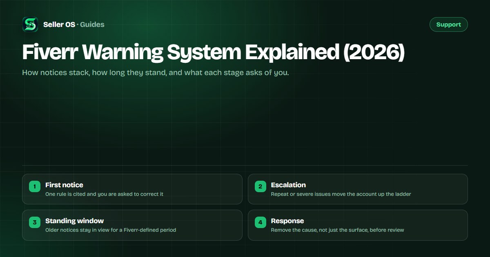
Task: Click the Escalation heading
Action: click(288, 185)
